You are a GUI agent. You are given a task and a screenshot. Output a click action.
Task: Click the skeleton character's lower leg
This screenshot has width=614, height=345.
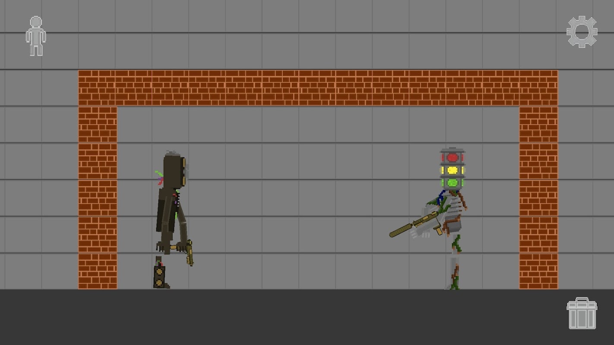pyautogui.click(x=454, y=273)
